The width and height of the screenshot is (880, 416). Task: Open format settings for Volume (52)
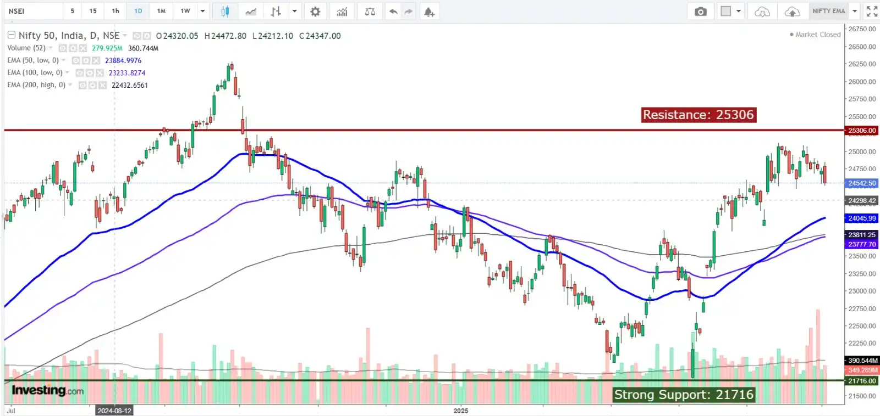tap(73, 48)
